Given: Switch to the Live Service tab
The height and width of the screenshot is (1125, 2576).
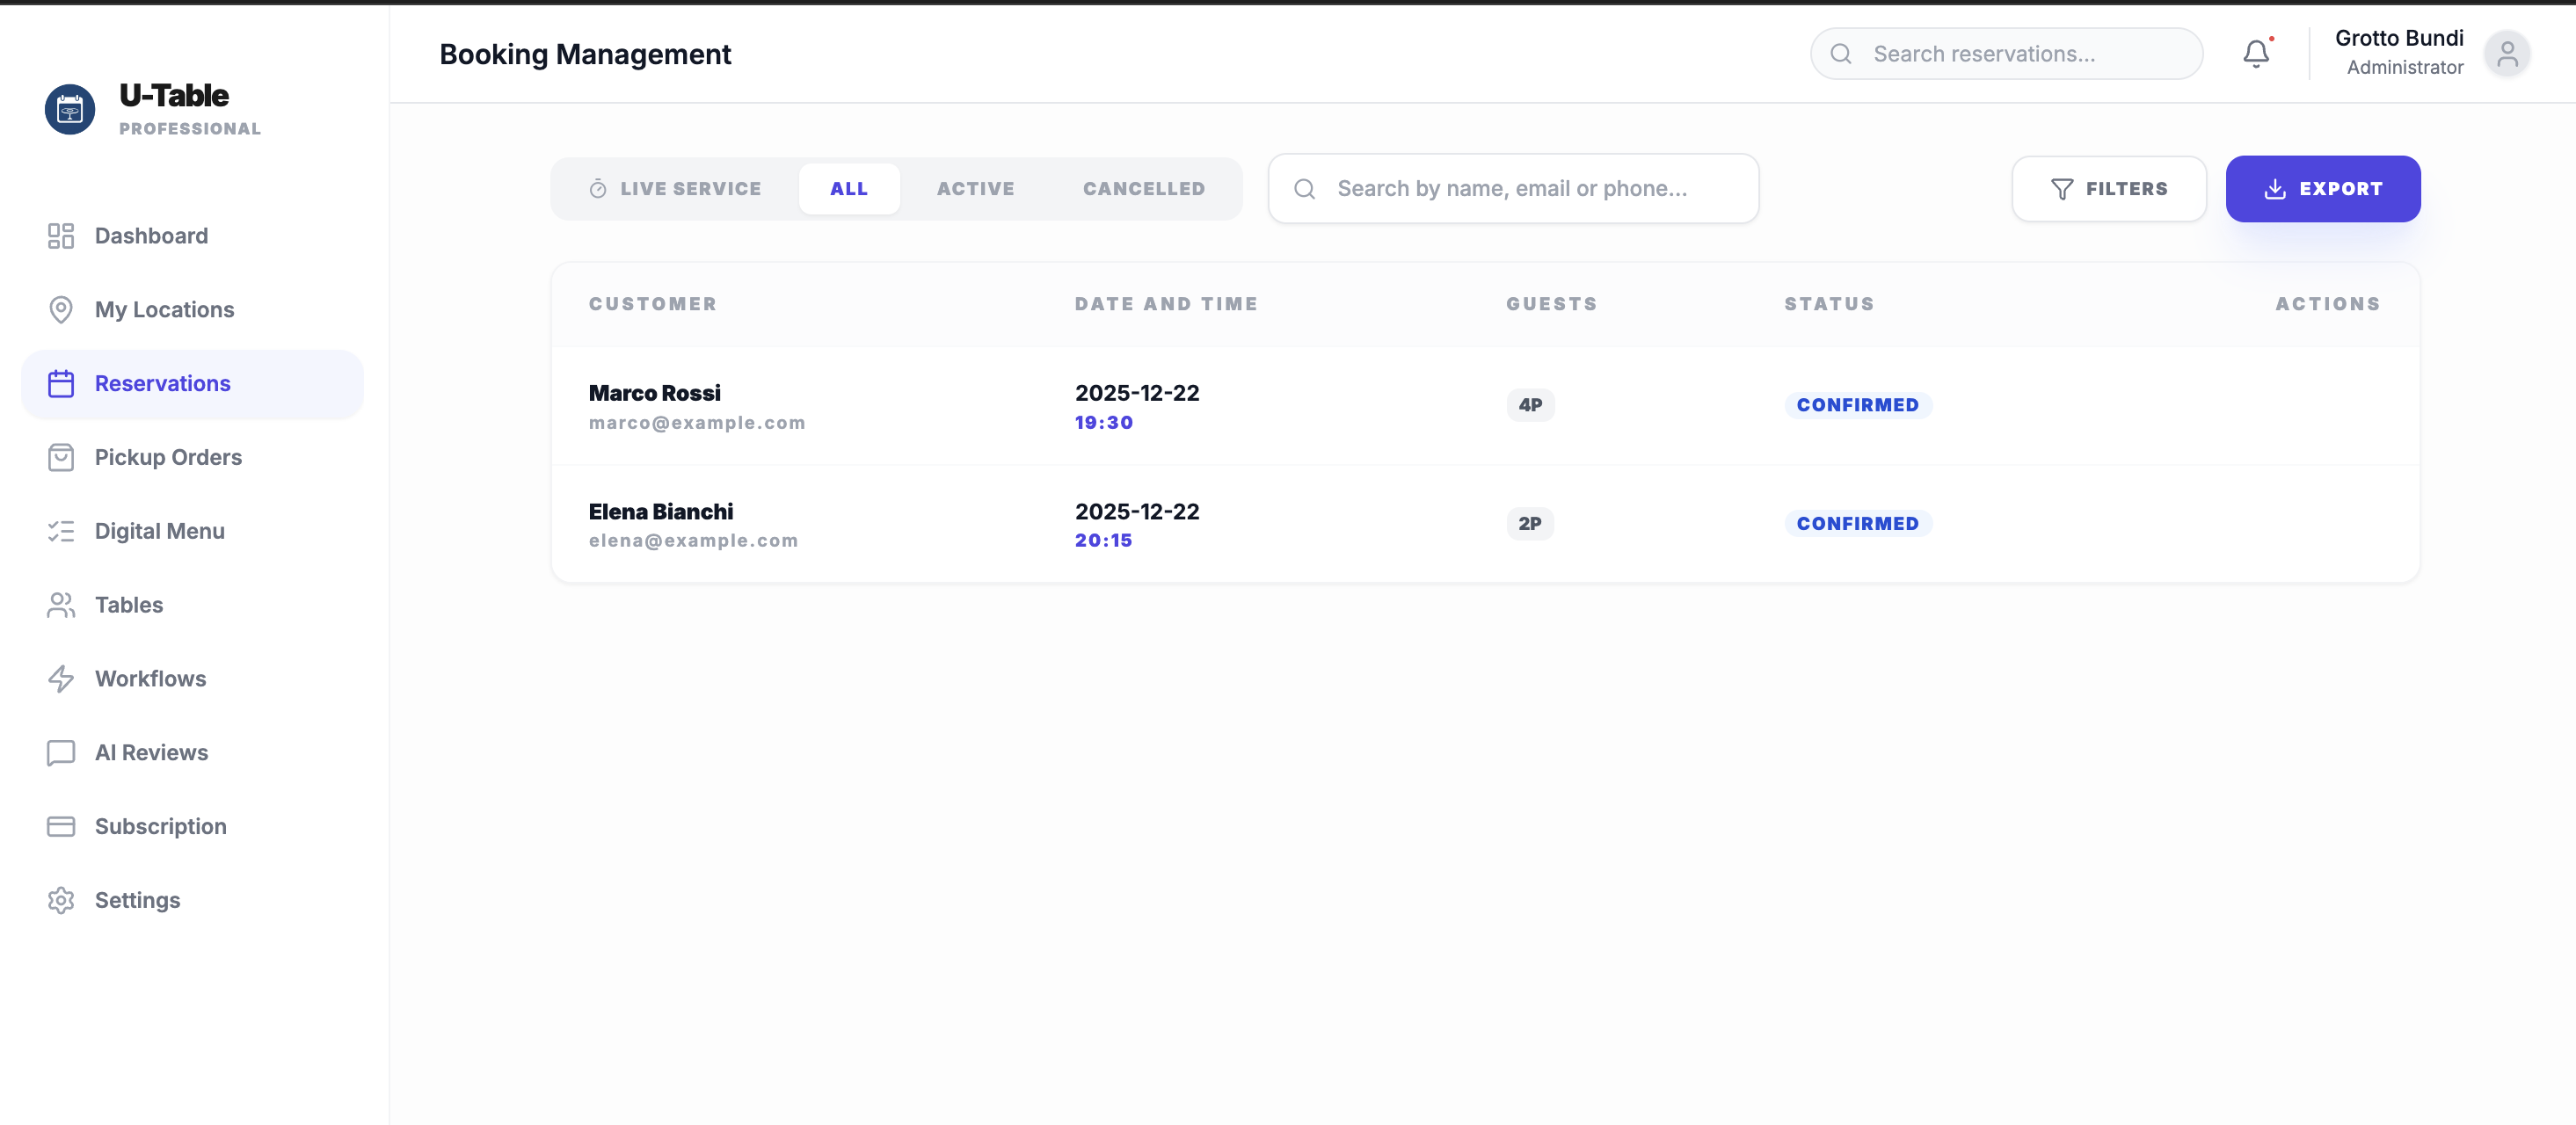Looking at the screenshot, I should [x=675, y=189].
